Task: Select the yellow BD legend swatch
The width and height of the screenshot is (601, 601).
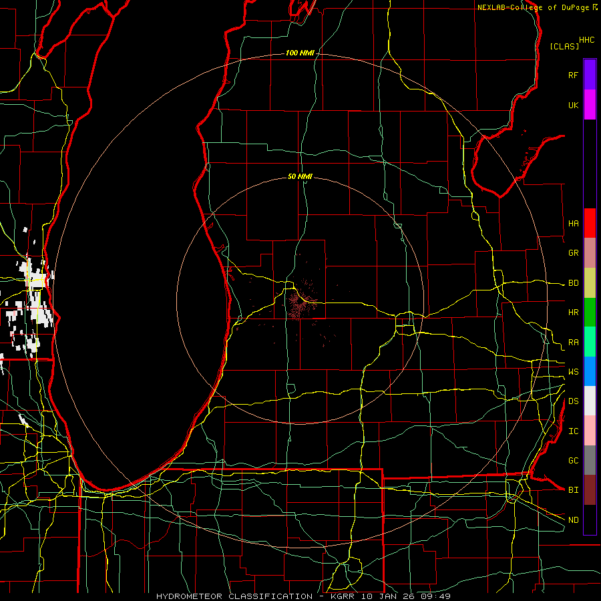Action: 590,282
